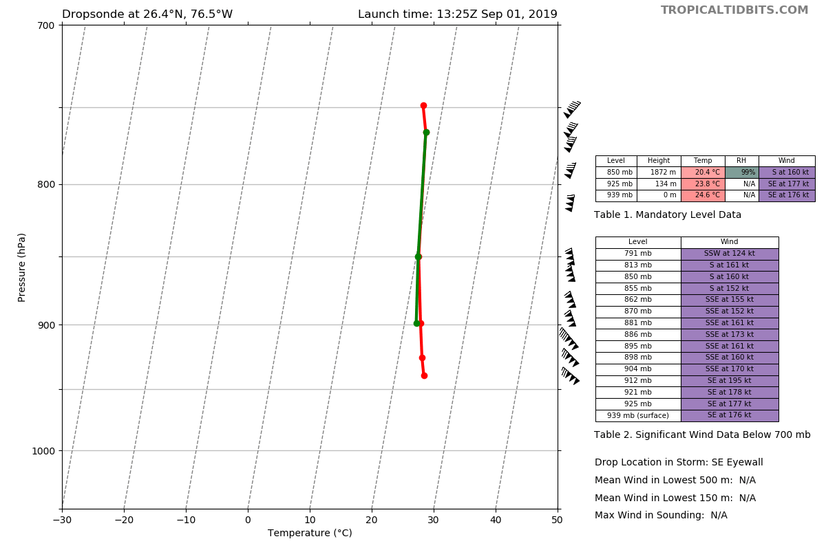The width and height of the screenshot is (826, 550).
Task: Click the second-lowest red temperature marker
Action: 422,357
